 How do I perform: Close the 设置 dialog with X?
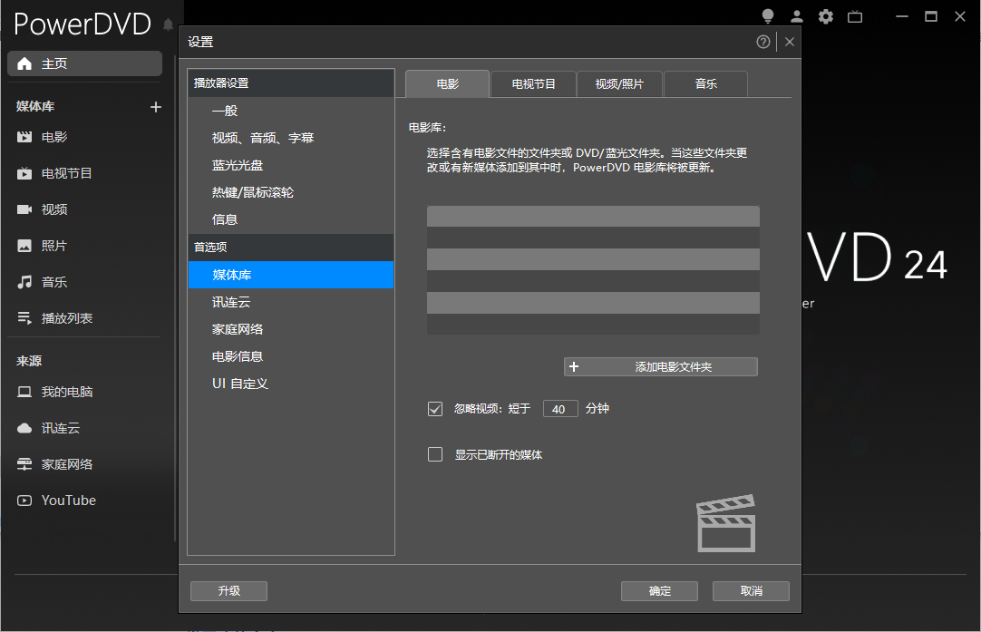pos(790,42)
